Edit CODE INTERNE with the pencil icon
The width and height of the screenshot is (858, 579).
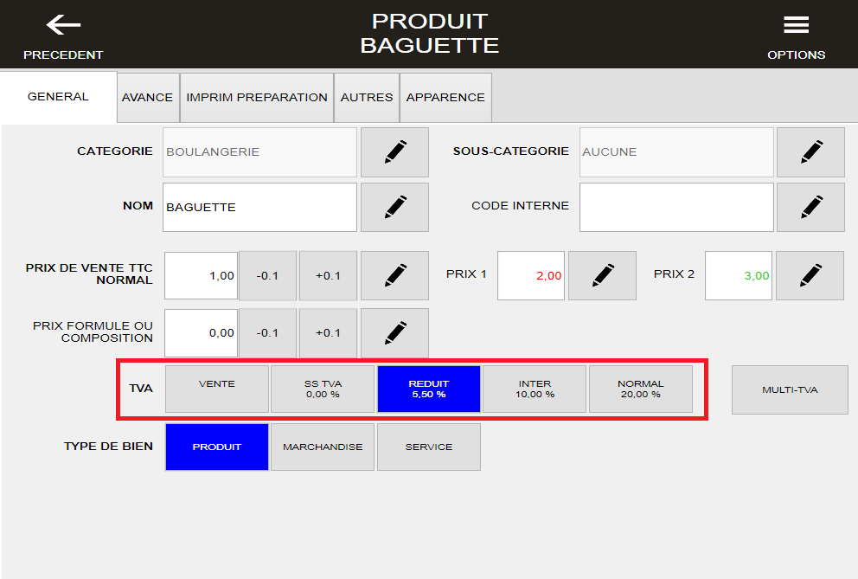(x=811, y=207)
